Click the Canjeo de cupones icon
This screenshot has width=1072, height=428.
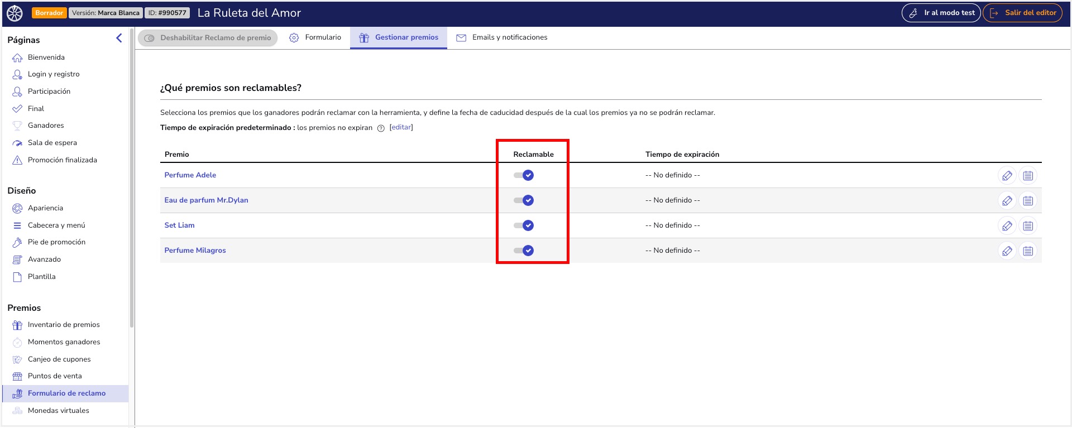coord(17,359)
